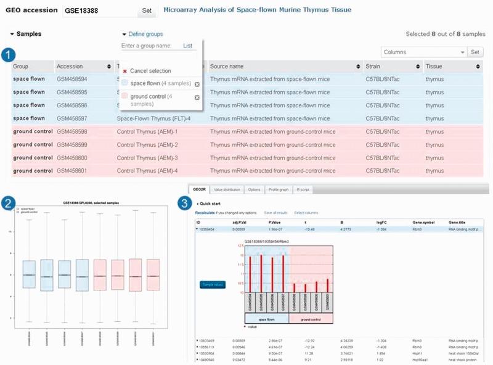The image size is (493, 365).
Task: Remove the ground control group via its X icon
Action: pyautogui.click(x=197, y=97)
